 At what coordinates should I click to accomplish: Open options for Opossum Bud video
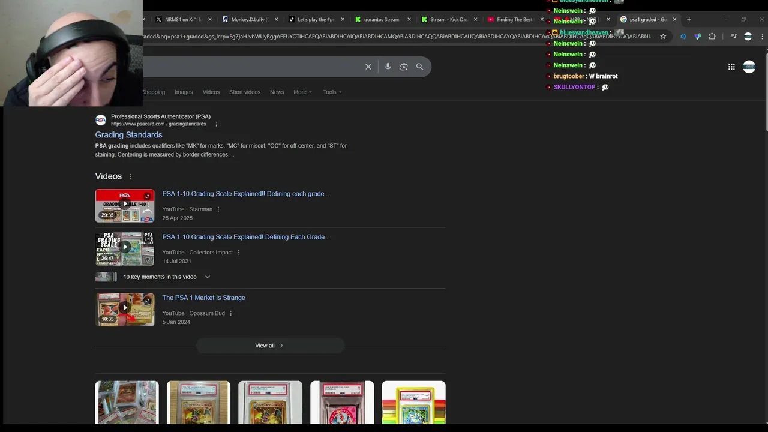pyautogui.click(x=231, y=313)
